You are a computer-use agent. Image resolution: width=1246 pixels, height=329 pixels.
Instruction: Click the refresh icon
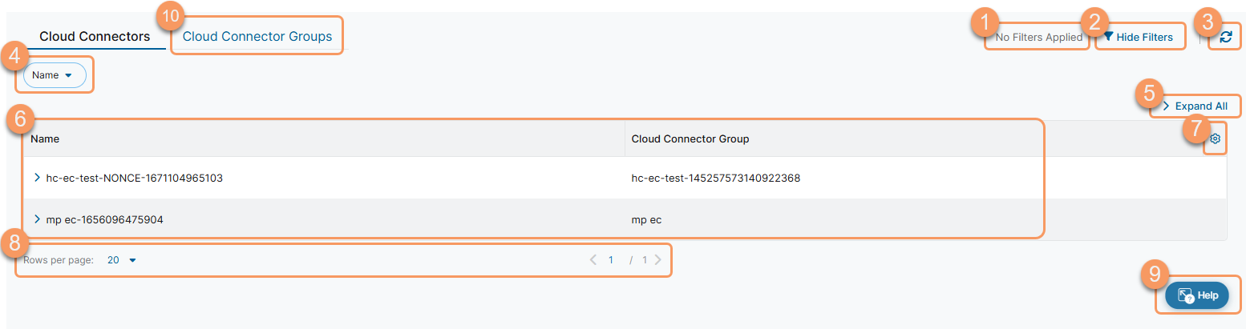point(1225,37)
